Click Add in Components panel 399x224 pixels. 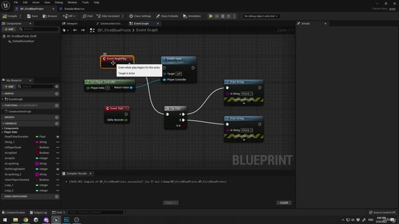click(9, 29)
